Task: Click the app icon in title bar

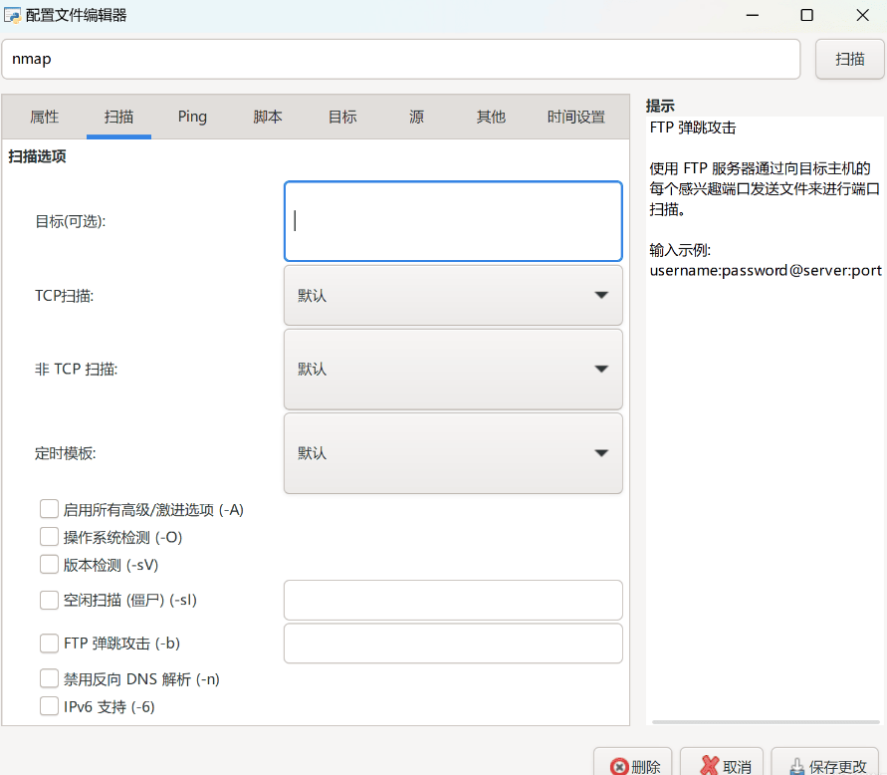Action: (x=14, y=15)
